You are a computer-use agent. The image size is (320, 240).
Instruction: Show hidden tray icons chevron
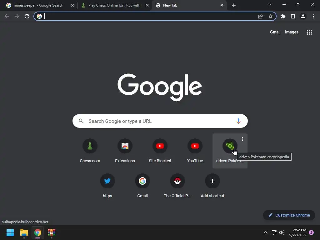click(266, 232)
